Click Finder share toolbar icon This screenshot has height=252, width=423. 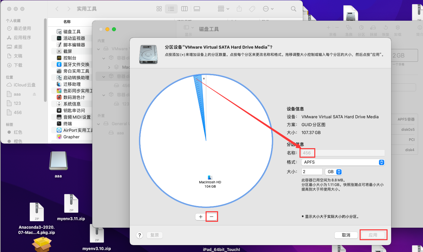pyautogui.click(x=239, y=9)
